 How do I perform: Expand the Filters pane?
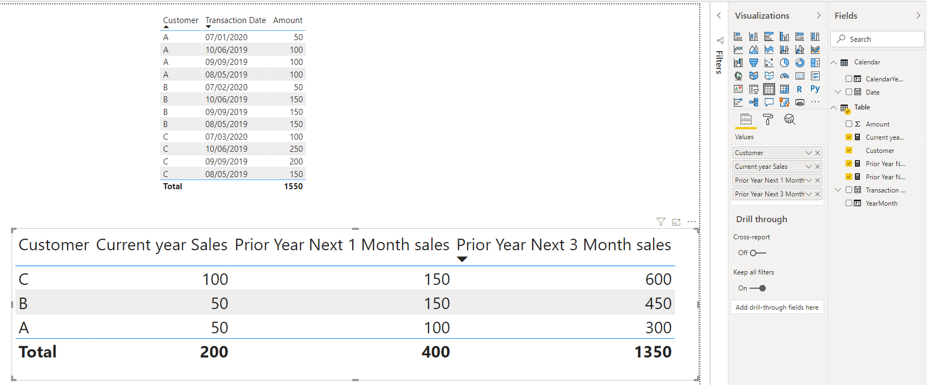pos(719,15)
